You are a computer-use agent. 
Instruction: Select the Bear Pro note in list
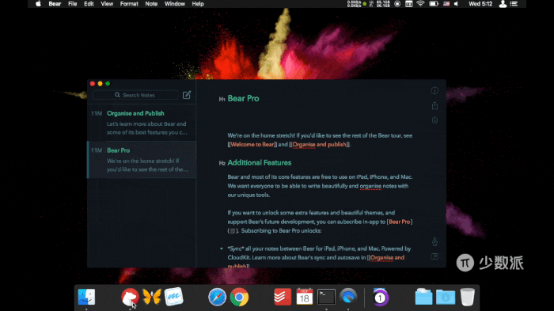tap(142, 159)
